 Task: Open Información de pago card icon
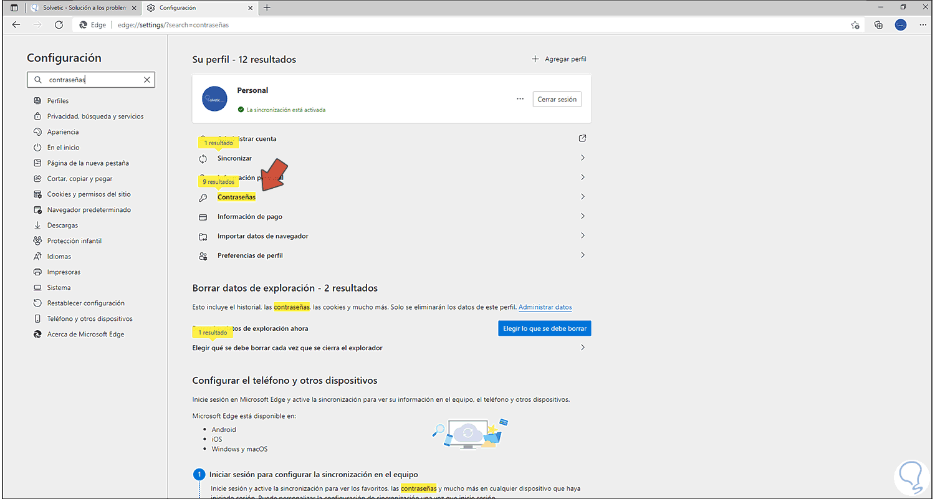(203, 217)
